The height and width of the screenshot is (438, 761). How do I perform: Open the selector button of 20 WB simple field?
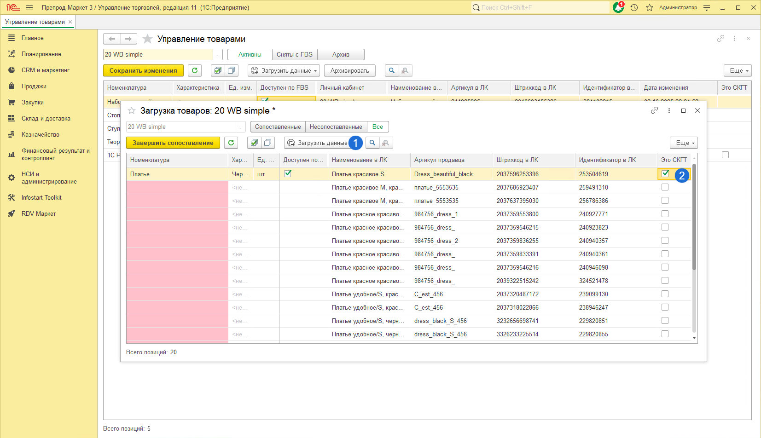click(218, 54)
